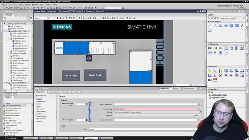Collapse the Elements section

pyautogui.click(x=209, y=44)
